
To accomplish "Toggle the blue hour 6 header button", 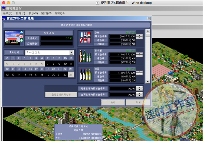I will pyautogui.click(x=42, y=58).
